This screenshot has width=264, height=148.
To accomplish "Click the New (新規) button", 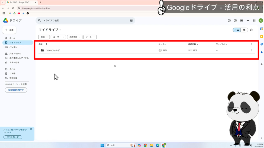I will pos(9,30).
